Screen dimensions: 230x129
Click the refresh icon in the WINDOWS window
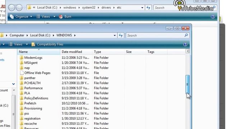(x=121, y=35)
